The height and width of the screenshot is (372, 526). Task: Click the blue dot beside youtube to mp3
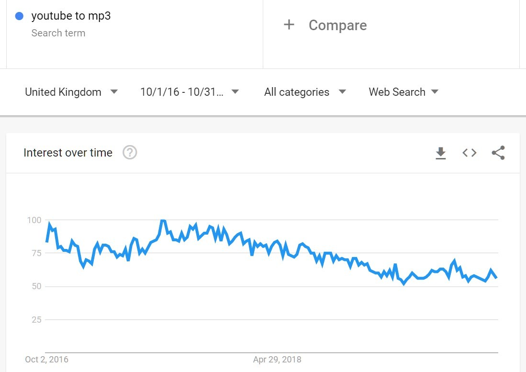tap(20, 16)
